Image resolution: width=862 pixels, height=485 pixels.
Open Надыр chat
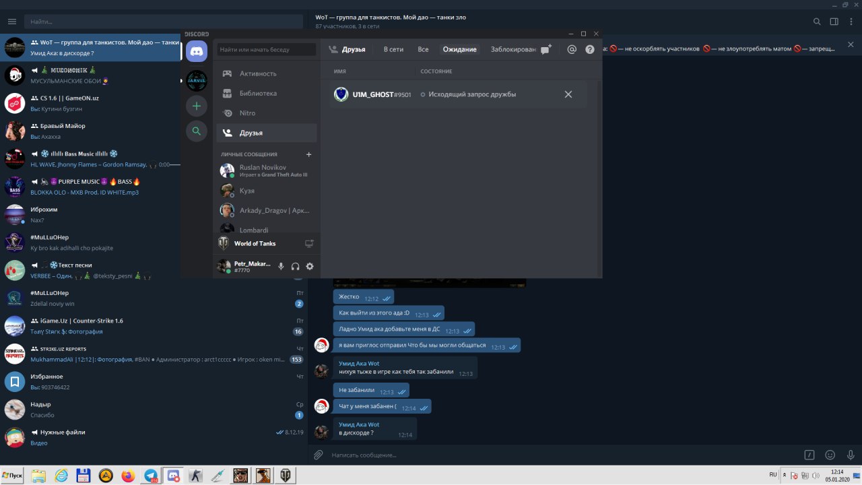click(154, 410)
